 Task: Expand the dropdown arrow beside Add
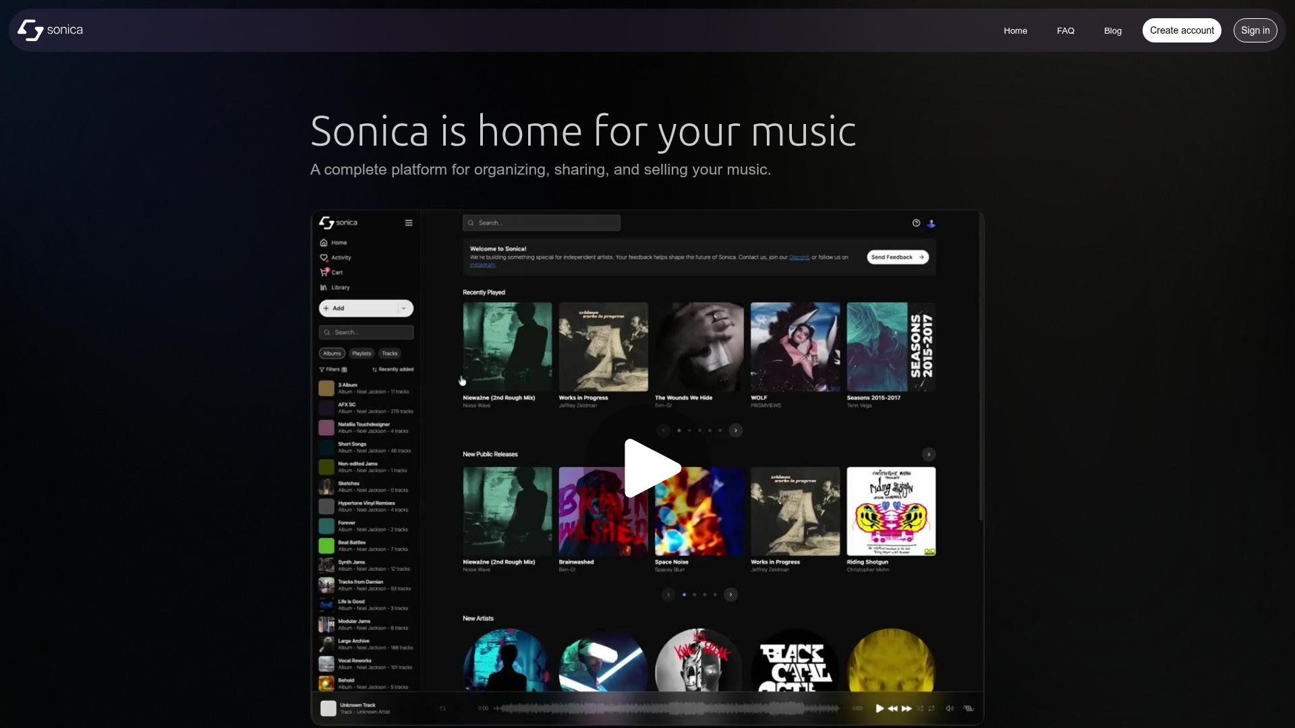pyautogui.click(x=404, y=308)
